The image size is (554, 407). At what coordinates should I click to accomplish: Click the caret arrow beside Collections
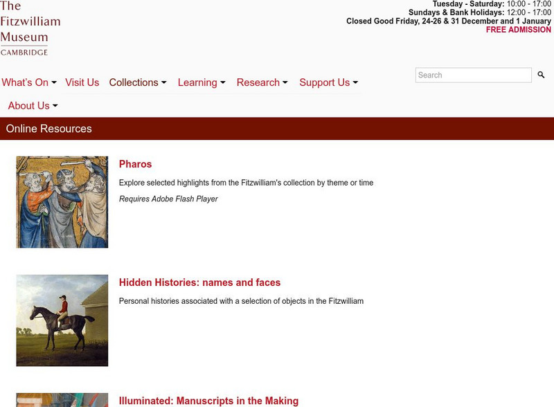pyautogui.click(x=164, y=82)
